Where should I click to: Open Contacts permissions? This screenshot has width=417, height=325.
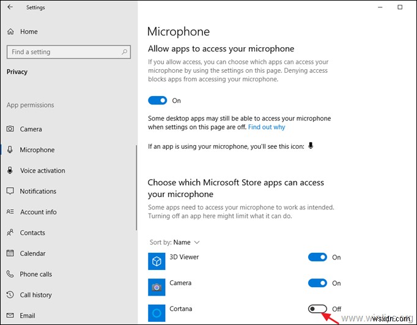click(x=32, y=233)
